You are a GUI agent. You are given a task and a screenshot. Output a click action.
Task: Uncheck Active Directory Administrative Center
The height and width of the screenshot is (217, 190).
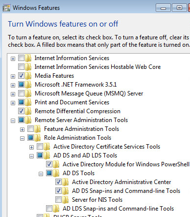(x=58, y=182)
